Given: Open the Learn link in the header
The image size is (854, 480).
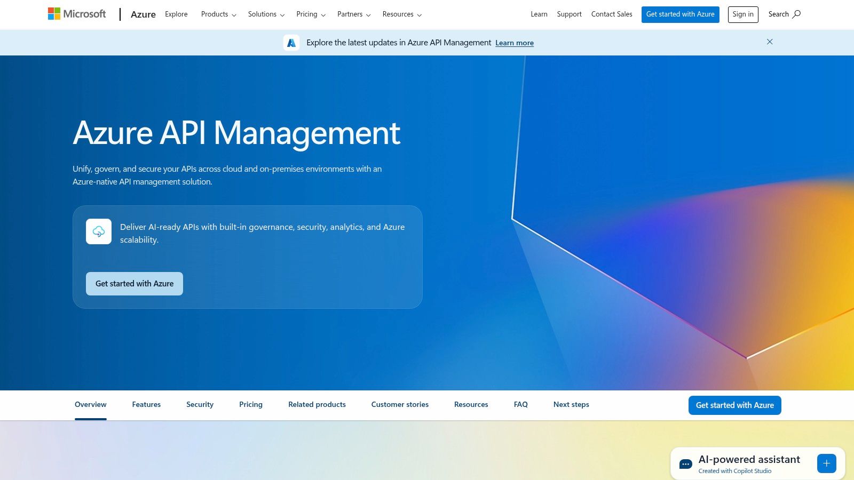Looking at the screenshot, I should click(539, 14).
